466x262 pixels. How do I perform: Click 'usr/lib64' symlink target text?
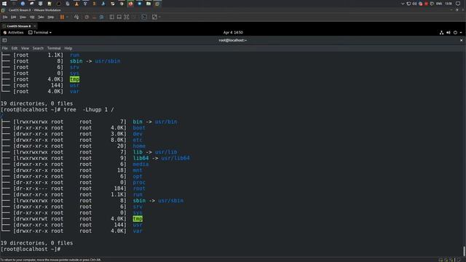point(175,158)
